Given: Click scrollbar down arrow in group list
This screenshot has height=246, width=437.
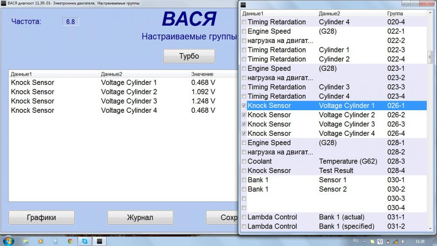Looking at the screenshot, I should click(430, 228).
